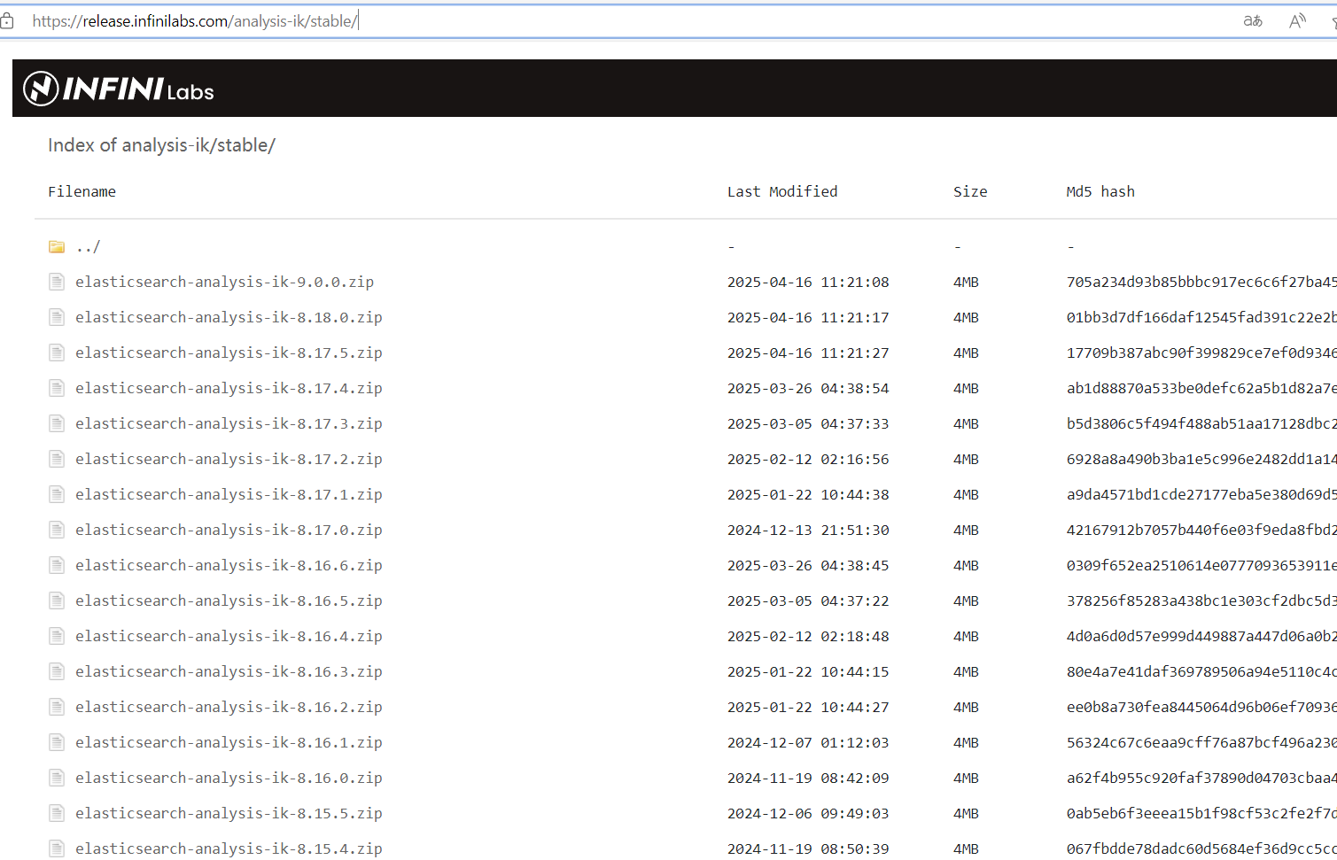This screenshot has width=1337, height=860.
Task: Download elasticsearch-analysis-ik-8.16.2.zip
Action: 229,707
